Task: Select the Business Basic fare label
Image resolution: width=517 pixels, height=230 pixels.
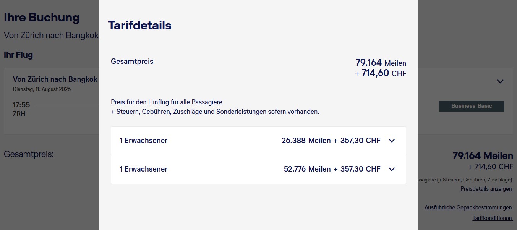Action: coord(471,106)
